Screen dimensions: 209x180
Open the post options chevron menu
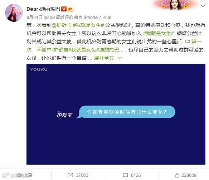coord(203,6)
